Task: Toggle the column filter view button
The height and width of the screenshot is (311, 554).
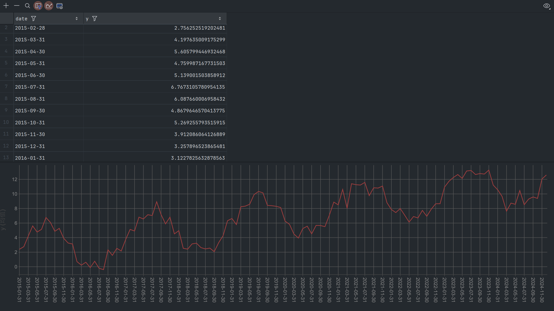Action: coord(38,6)
